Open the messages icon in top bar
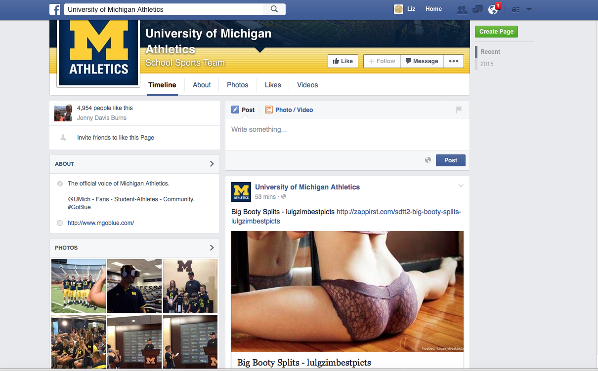The width and height of the screenshot is (598, 371). click(x=477, y=9)
